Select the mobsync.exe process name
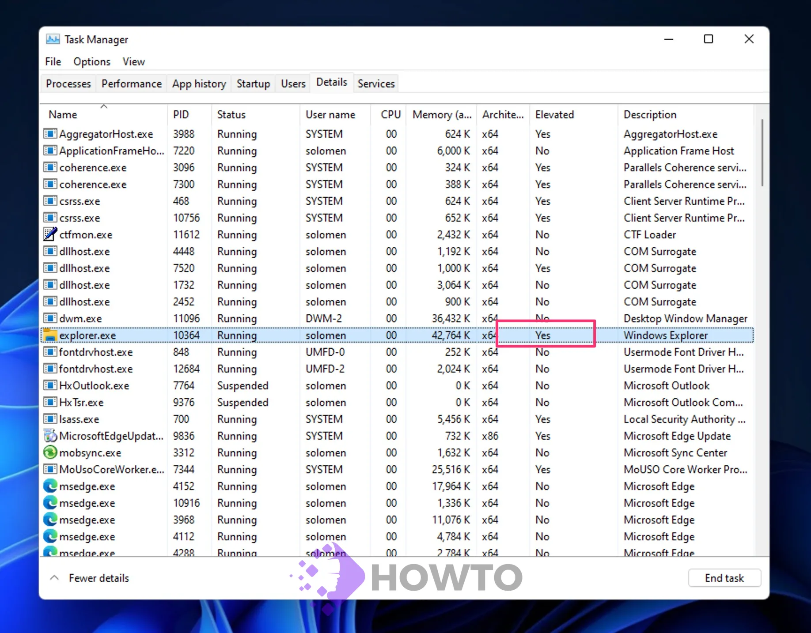This screenshot has height=633, width=811. [90, 453]
